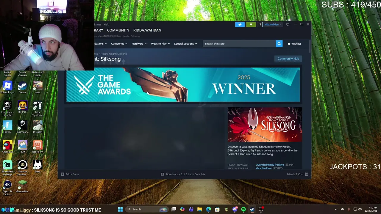Click the Silksong header artwork
This screenshot has width=381, height=214.
pos(265,125)
